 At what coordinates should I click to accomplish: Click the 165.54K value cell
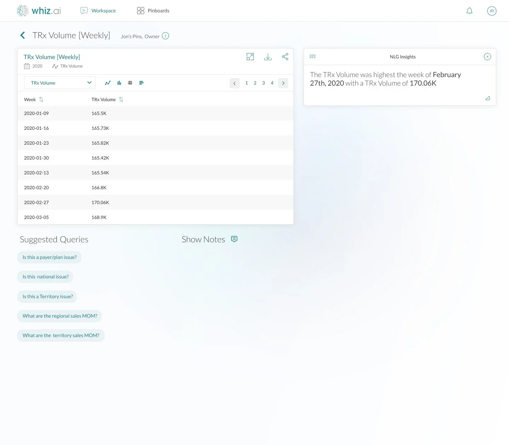(100, 173)
